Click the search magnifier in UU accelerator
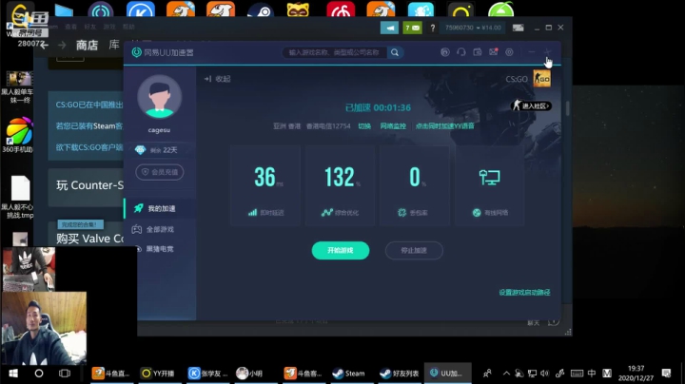The height and width of the screenshot is (384, 685). (395, 52)
